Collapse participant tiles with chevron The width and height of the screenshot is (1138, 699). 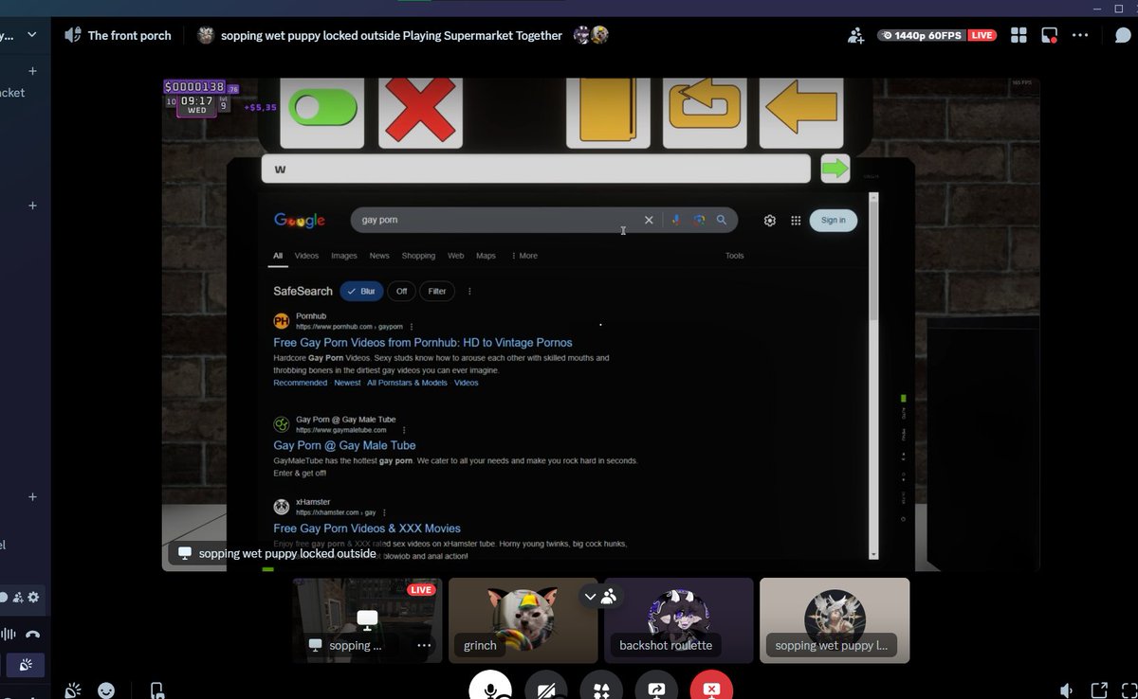coord(590,597)
